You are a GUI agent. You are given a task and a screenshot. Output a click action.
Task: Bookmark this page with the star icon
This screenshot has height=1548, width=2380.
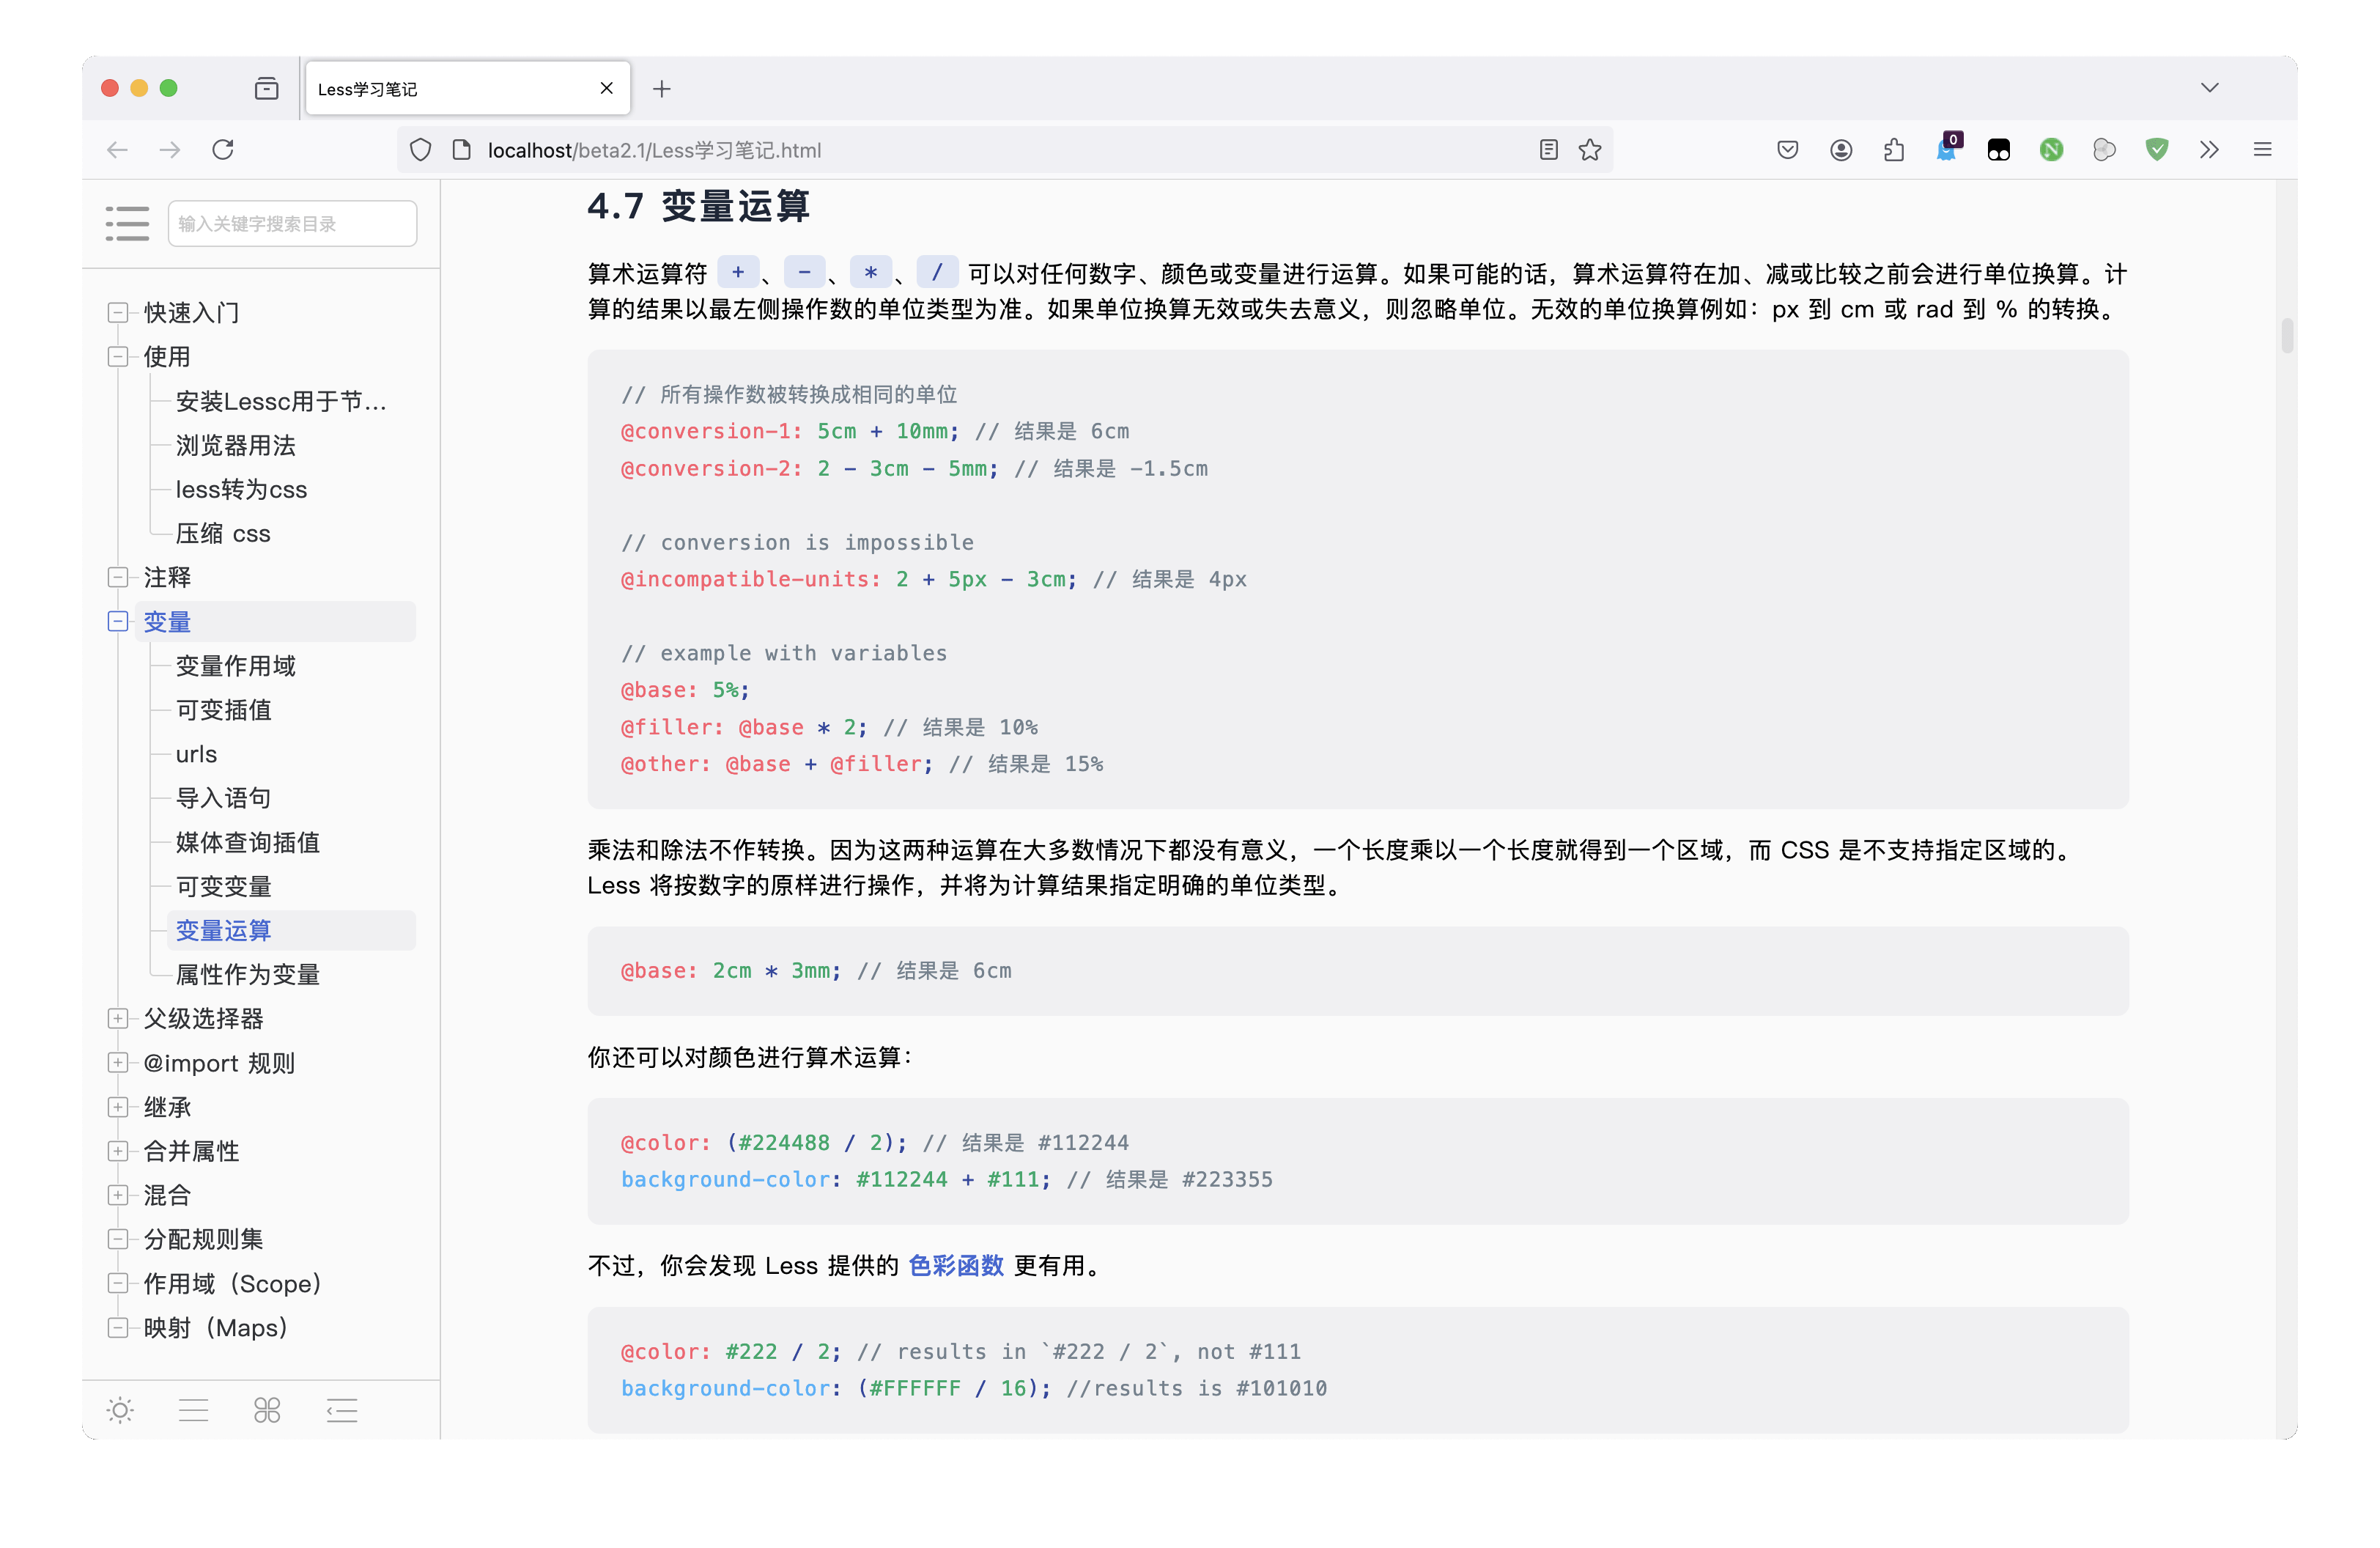pyautogui.click(x=1590, y=150)
